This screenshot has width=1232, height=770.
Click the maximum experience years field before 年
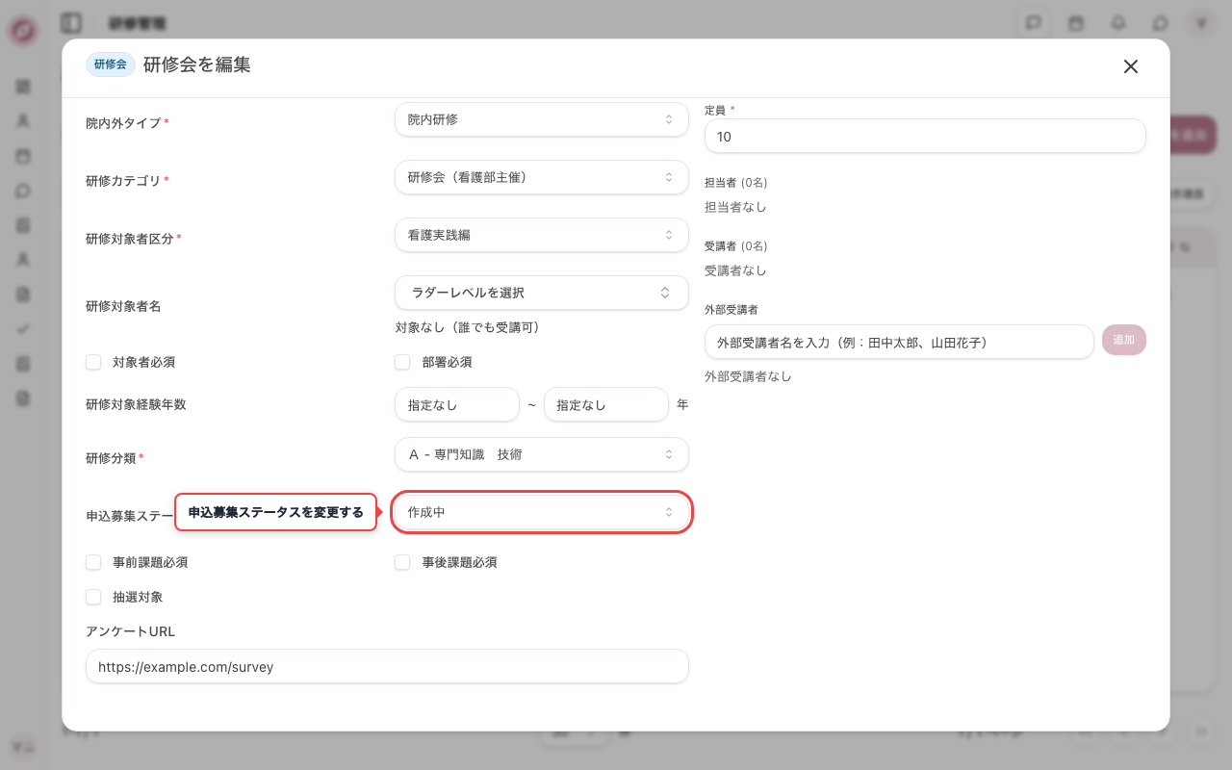click(606, 404)
